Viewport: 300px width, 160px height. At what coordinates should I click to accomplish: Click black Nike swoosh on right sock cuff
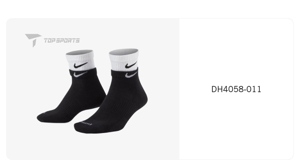pyautogui.click(x=131, y=65)
